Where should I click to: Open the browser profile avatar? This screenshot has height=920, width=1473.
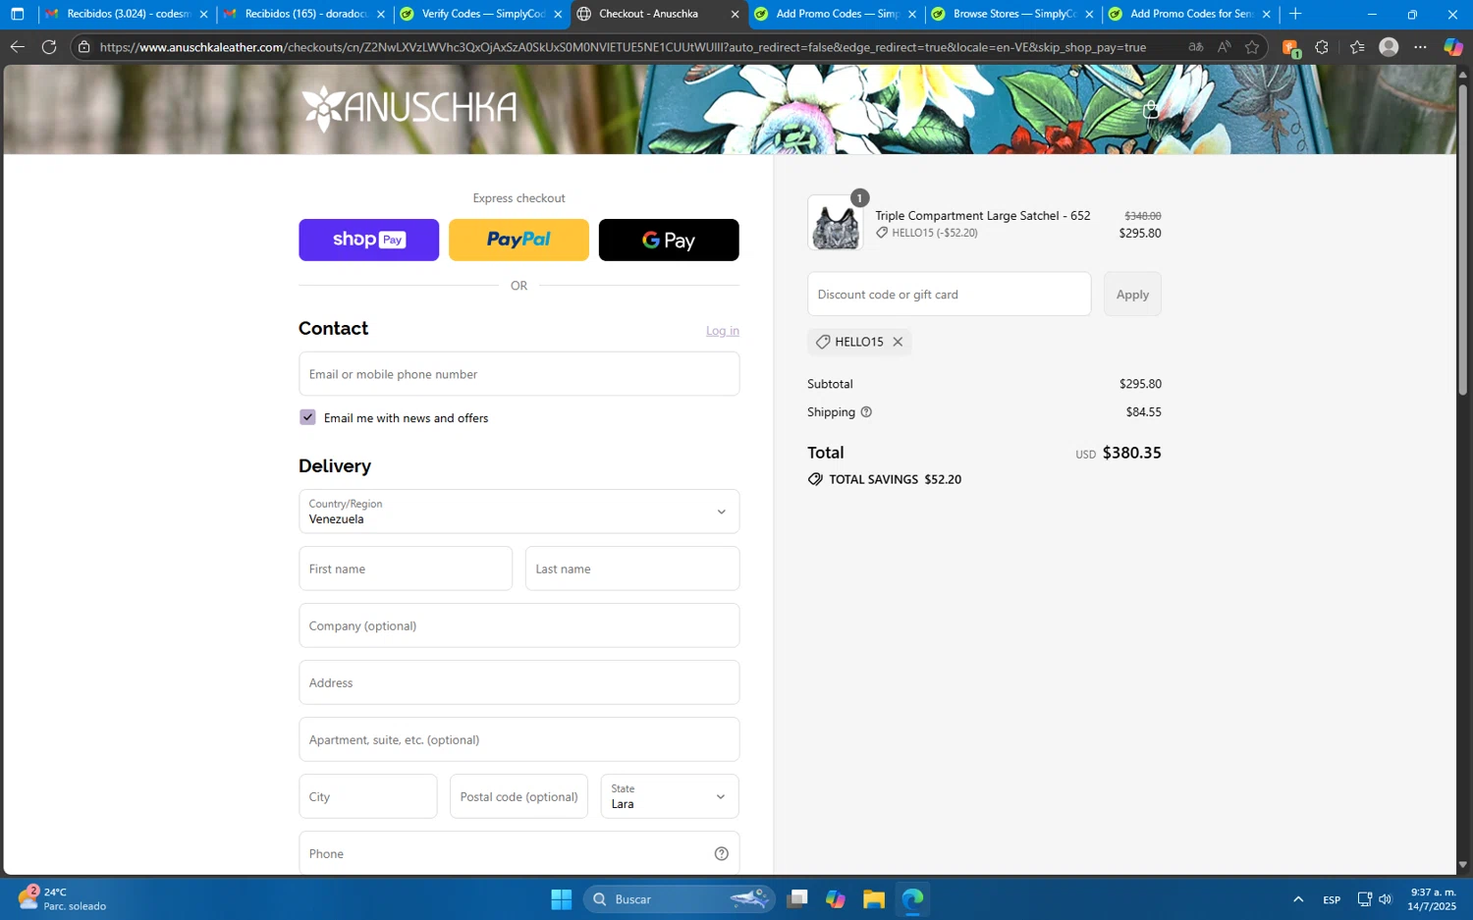click(x=1389, y=47)
